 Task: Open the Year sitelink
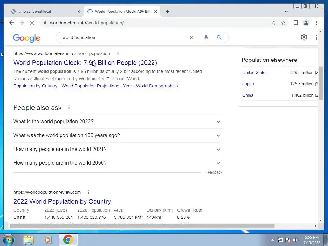[x=127, y=86]
